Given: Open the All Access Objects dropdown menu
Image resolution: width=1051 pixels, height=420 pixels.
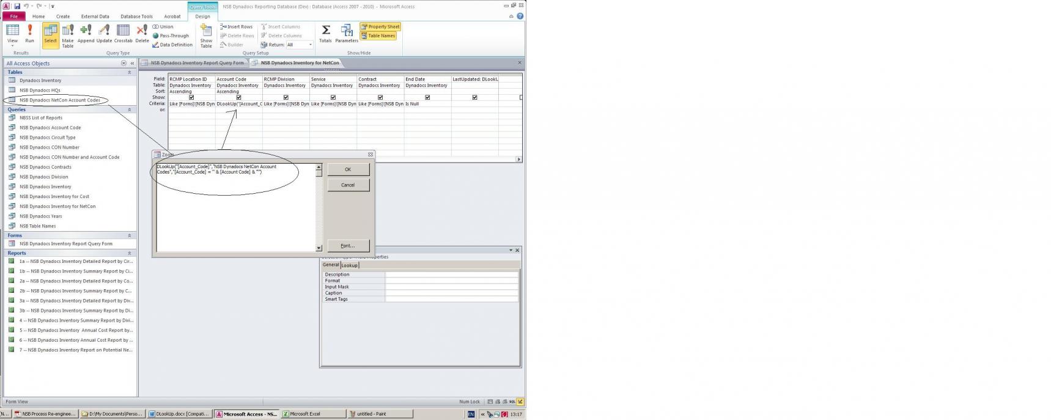Looking at the screenshot, I should pyautogui.click(x=124, y=63).
